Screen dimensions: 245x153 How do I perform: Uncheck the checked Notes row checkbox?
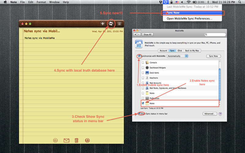(x=143, y=103)
